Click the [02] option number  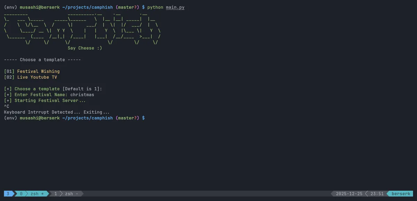[x=9, y=77]
